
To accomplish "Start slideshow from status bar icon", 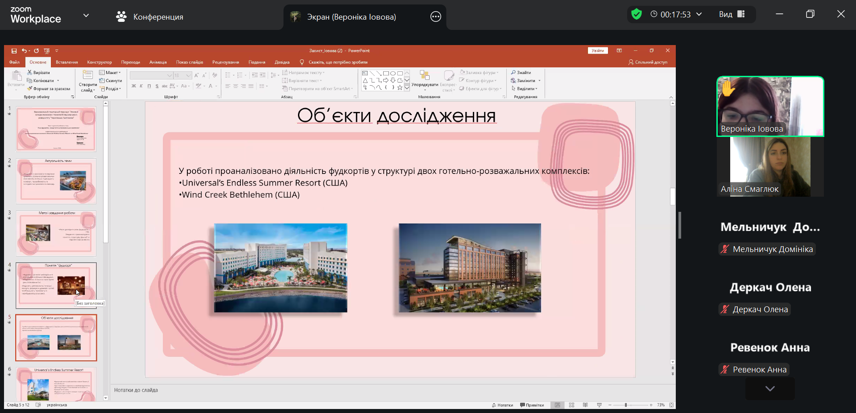I will (599, 405).
